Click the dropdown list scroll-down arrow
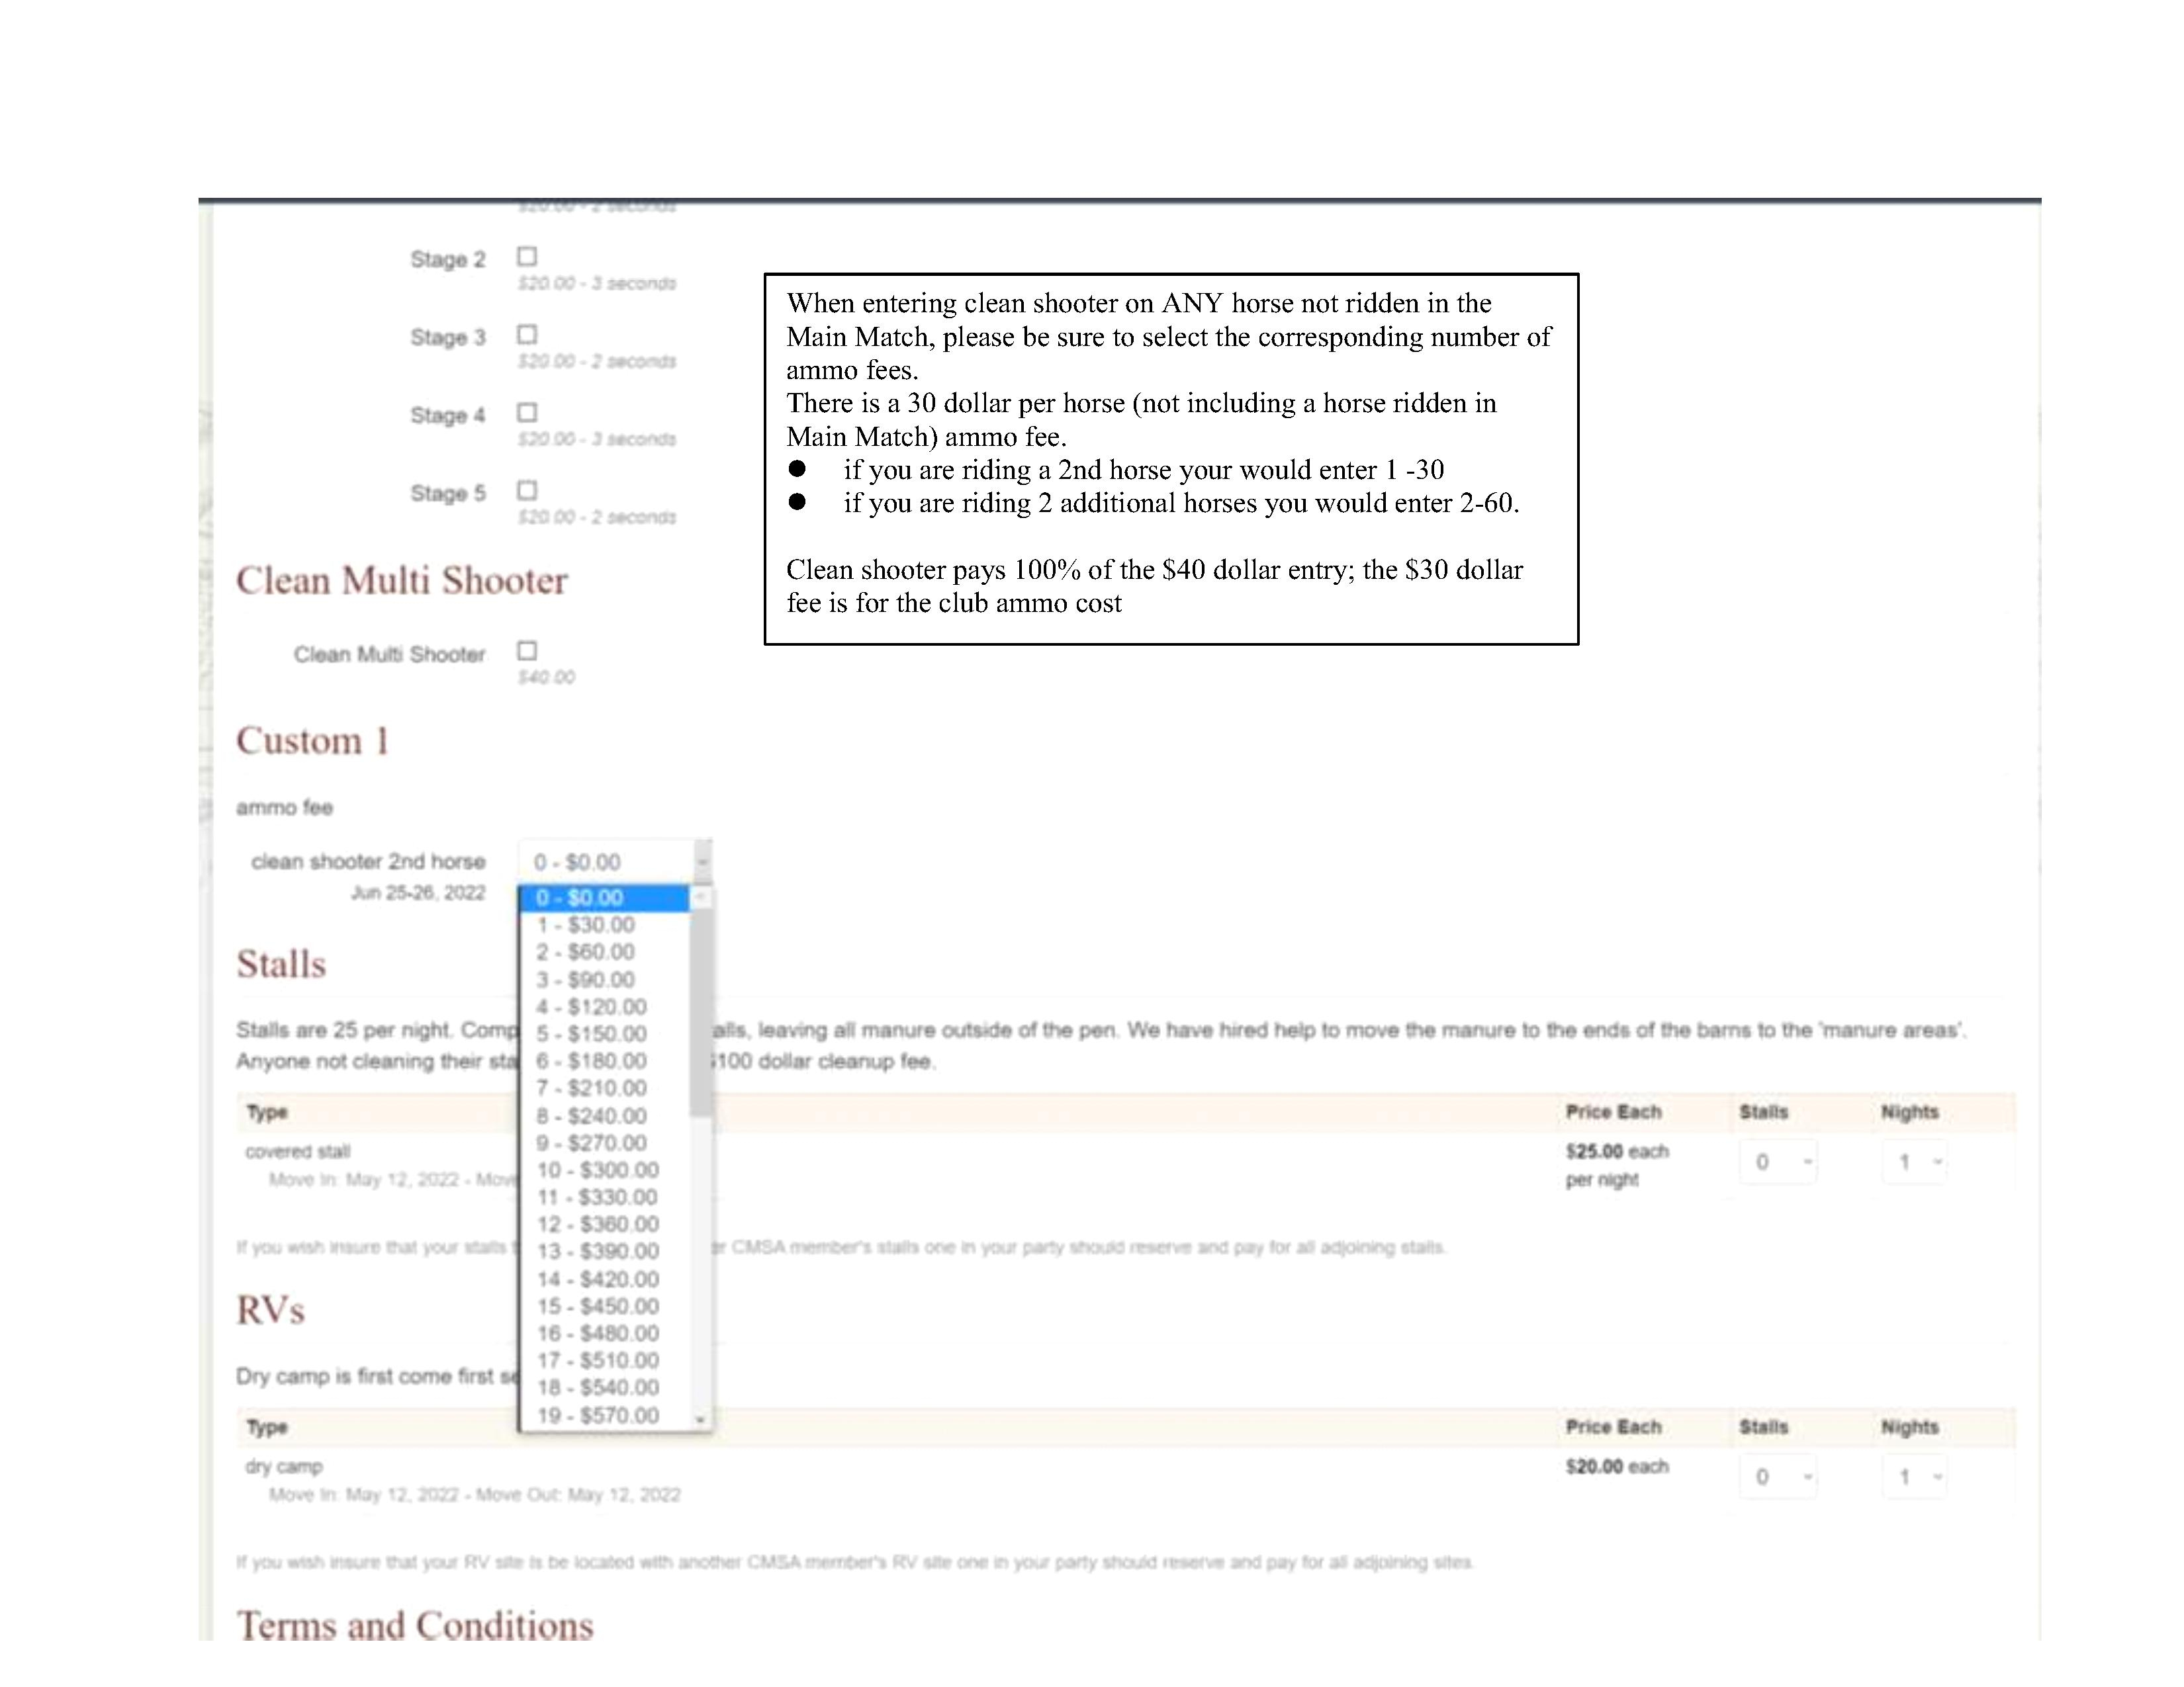The height and width of the screenshot is (1687, 2184). pyautogui.click(x=700, y=1419)
